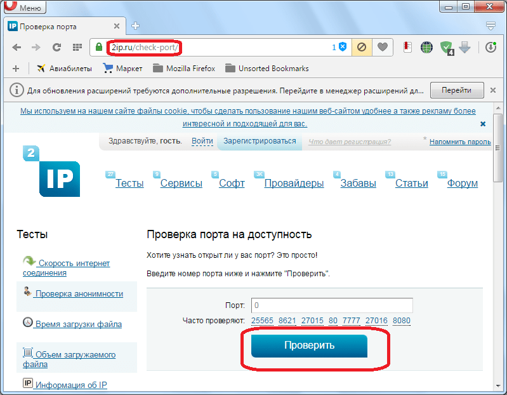This screenshot has width=507, height=395.
Task: Open the Статьи navigation menu
Action: 412,183
